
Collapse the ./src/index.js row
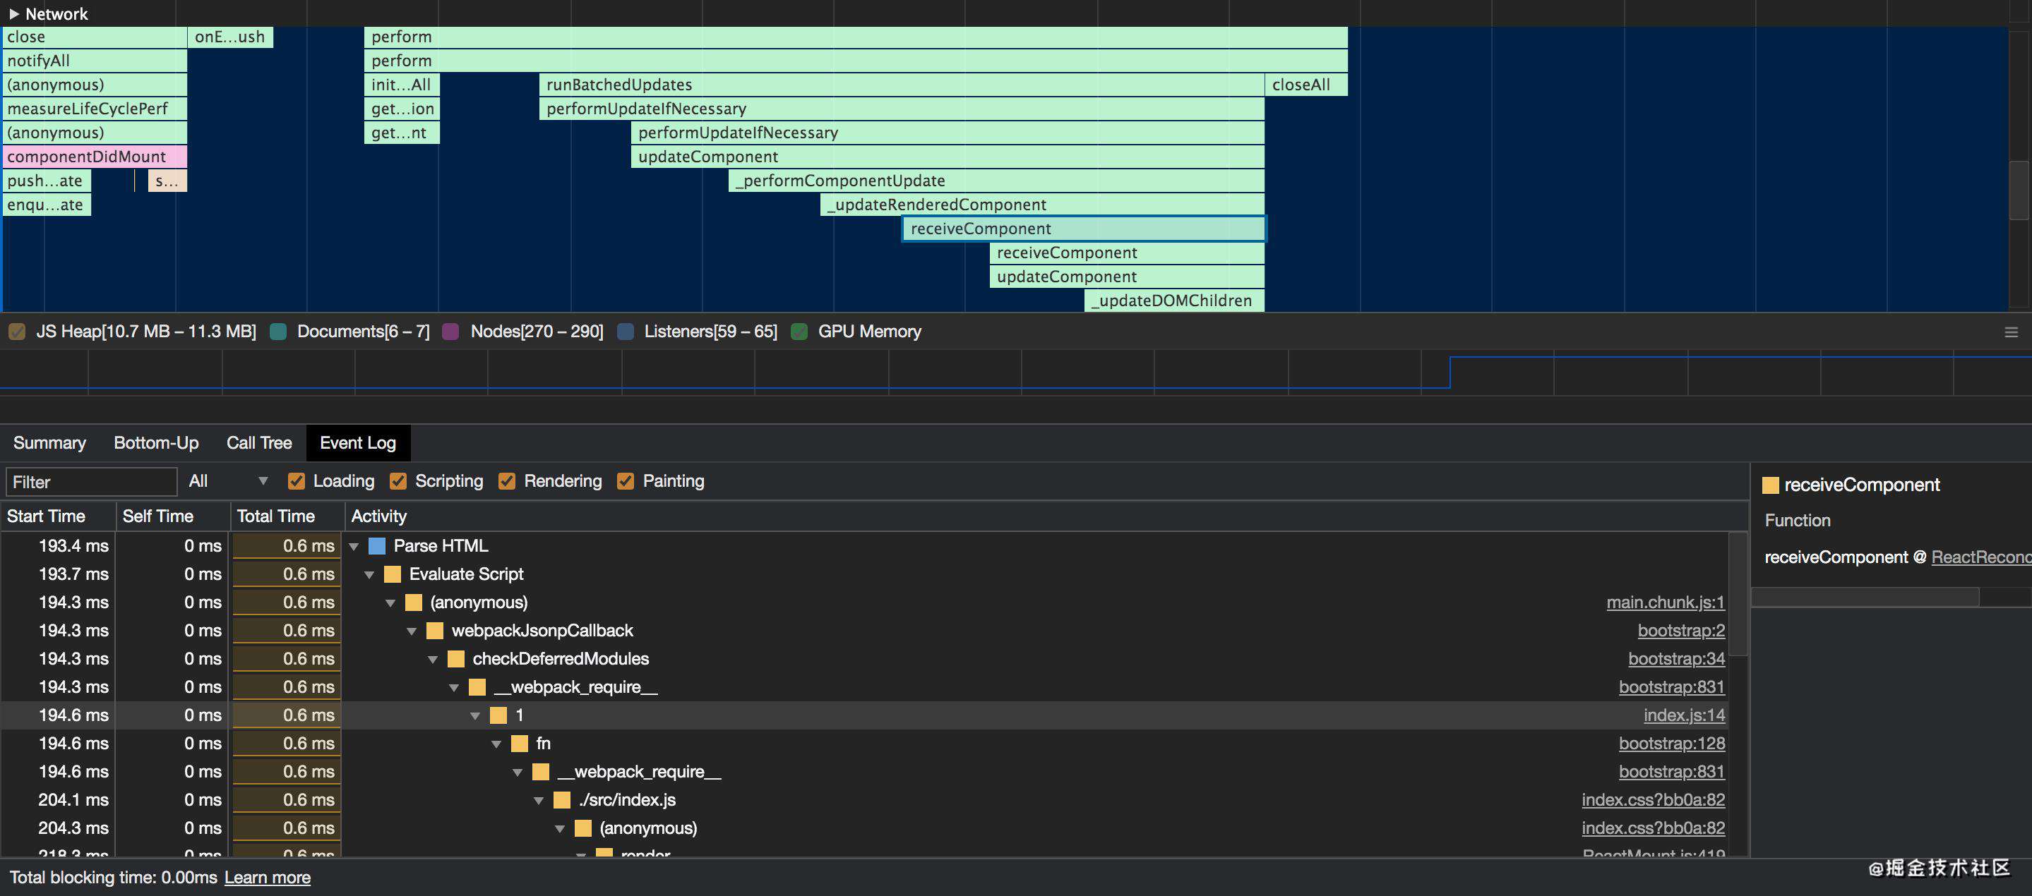[x=539, y=801]
